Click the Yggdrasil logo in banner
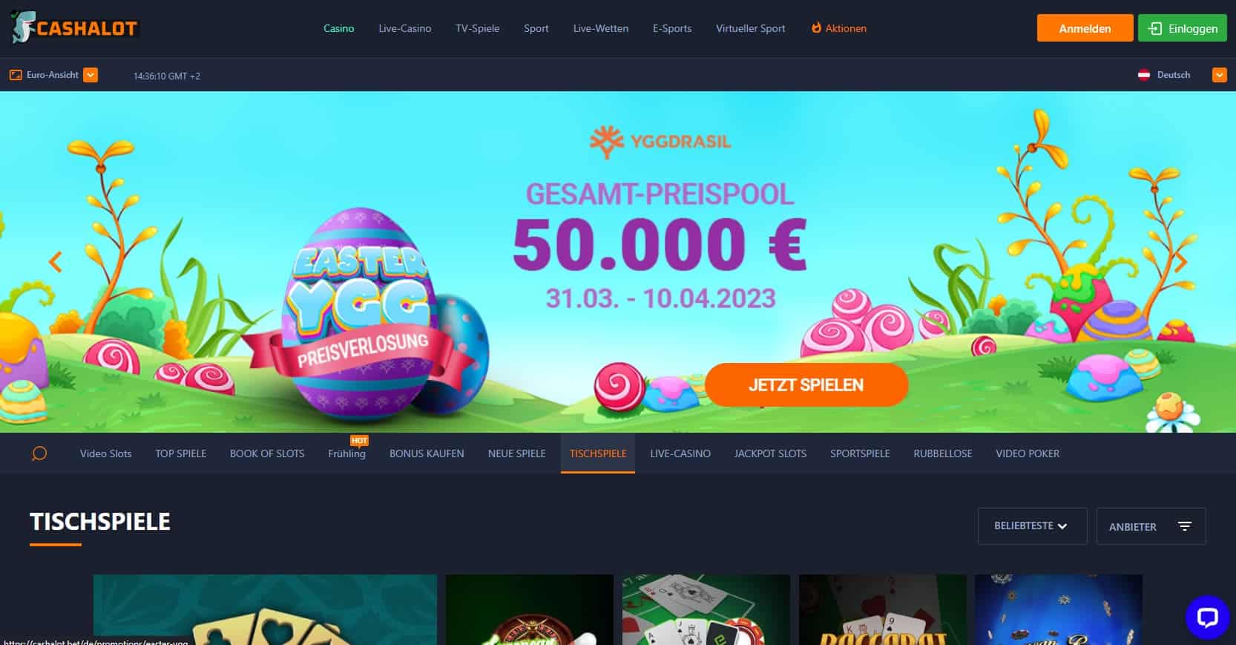Image resolution: width=1236 pixels, height=645 pixels. pos(660,141)
